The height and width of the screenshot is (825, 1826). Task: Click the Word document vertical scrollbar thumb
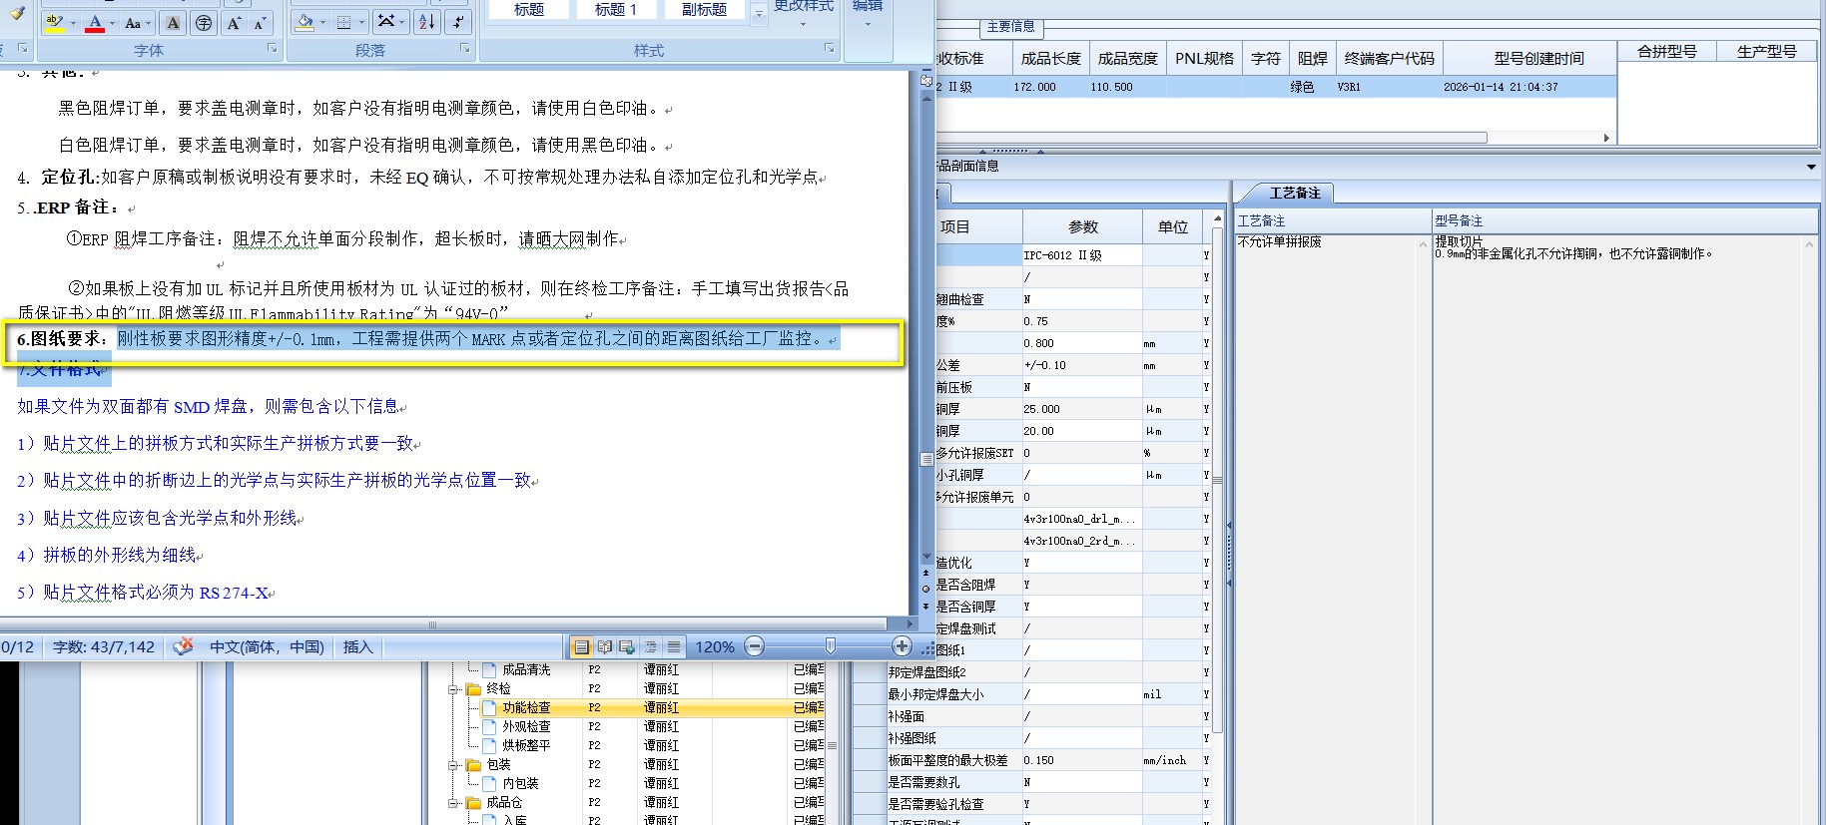pyautogui.click(x=926, y=459)
